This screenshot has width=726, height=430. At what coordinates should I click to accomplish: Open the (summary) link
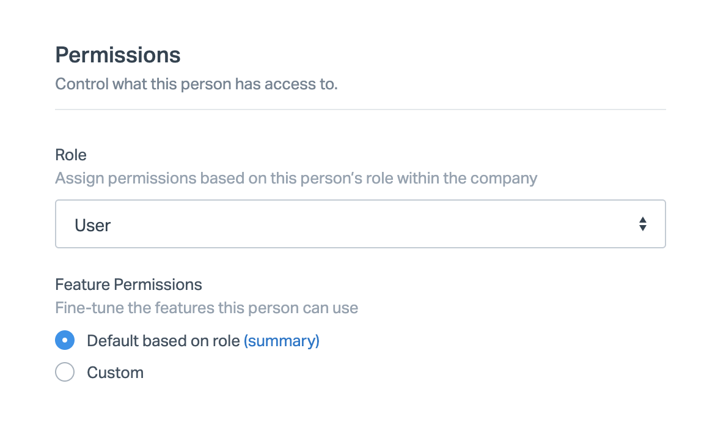[281, 341]
